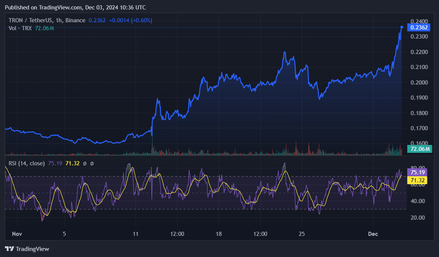Click the yellow 71.32 RSI-based MA tag
439x257 pixels.
coord(418,180)
